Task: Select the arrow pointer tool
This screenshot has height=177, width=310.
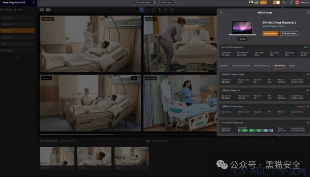Action: coord(142,10)
